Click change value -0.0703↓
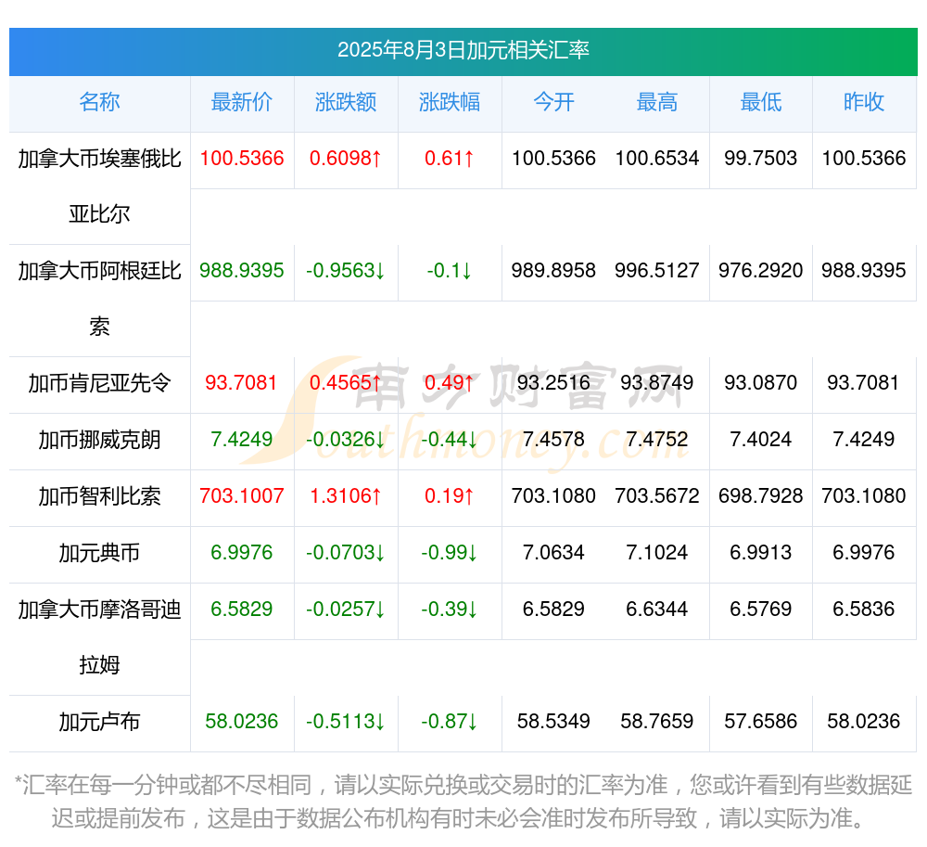The width and height of the screenshot is (927, 847). [x=346, y=552]
